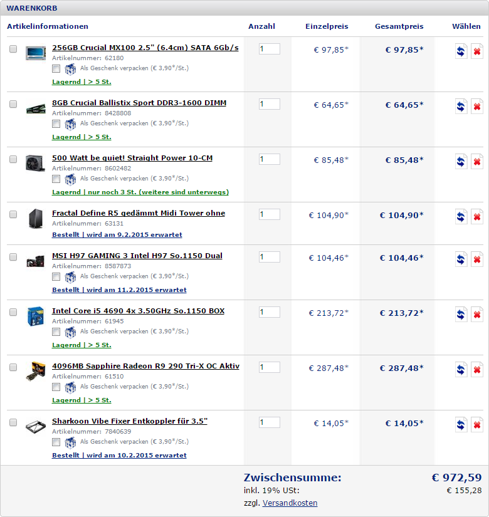The width and height of the screenshot is (489, 517).
Task: Refresh quantity for 8GB Crucial Ballistix row
Action: [x=461, y=106]
